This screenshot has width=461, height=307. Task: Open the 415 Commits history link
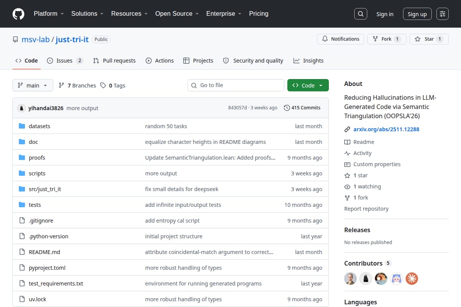pyautogui.click(x=302, y=108)
